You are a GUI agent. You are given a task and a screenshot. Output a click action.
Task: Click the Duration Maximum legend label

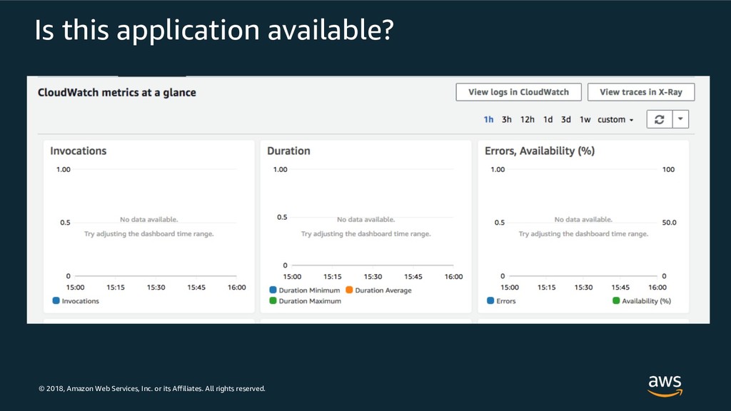[310, 301]
